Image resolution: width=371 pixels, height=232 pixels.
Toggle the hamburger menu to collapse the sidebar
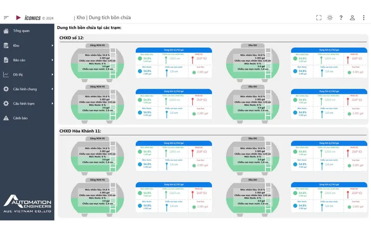[x=6, y=18]
